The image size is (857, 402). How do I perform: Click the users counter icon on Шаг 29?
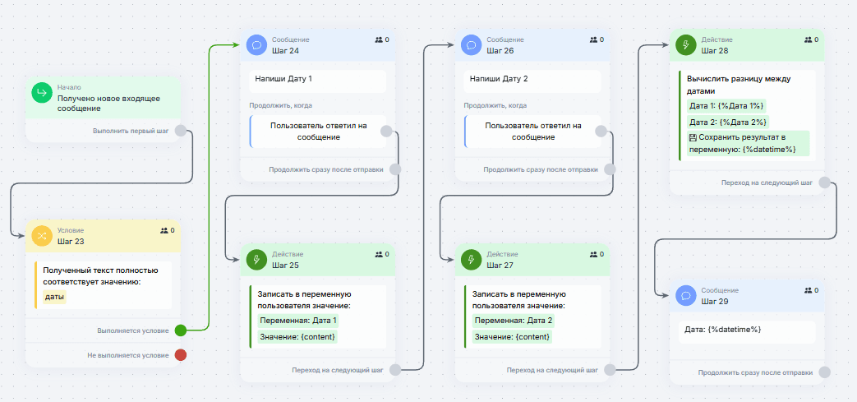point(809,290)
